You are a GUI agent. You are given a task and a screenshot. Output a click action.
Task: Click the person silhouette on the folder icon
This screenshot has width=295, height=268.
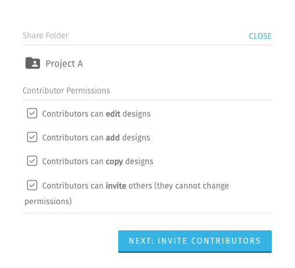click(x=35, y=64)
